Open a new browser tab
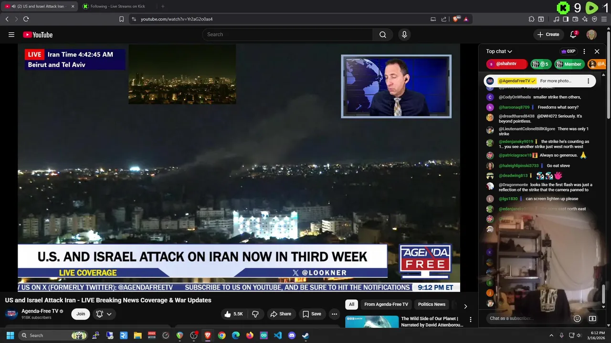The height and width of the screenshot is (343, 611). click(x=163, y=6)
